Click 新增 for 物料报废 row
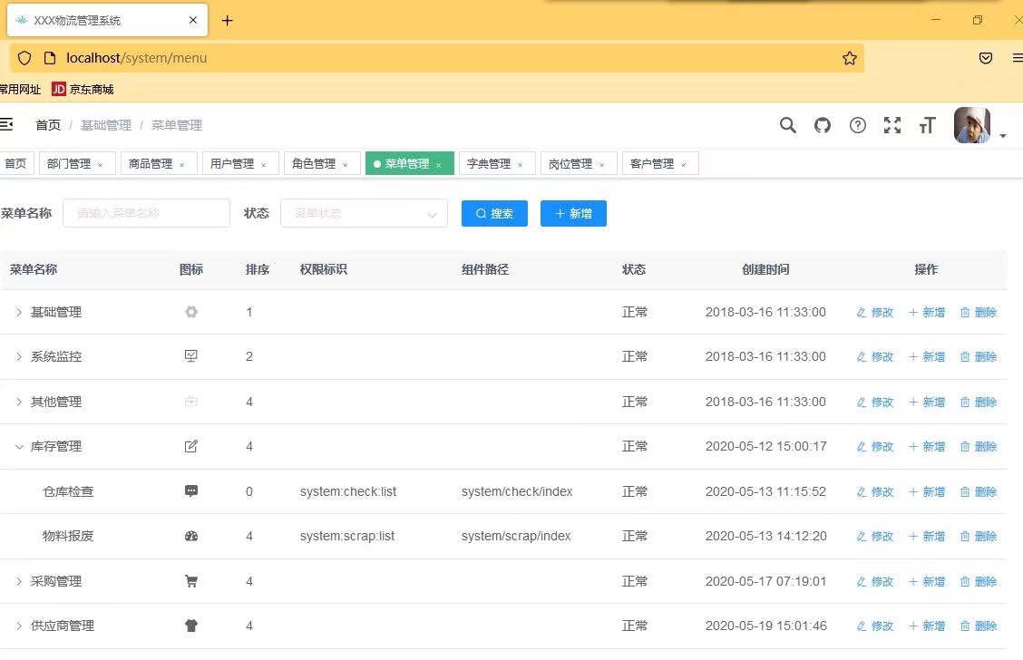This screenshot has height=660, width=1023. 927,536
